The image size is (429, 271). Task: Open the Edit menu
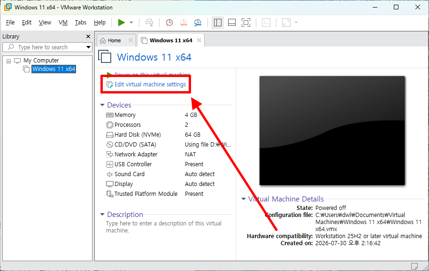(27, 23)
